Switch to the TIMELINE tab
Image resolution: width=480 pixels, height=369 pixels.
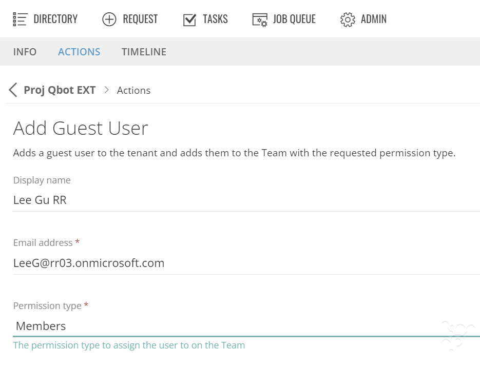[x=144, y=52]
